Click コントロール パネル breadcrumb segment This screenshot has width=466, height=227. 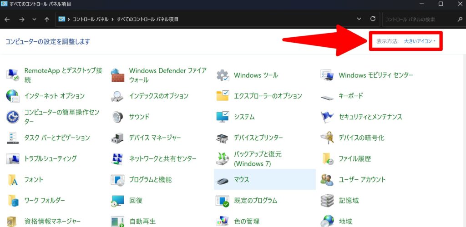pyautogui.click(x=91, y=20)
